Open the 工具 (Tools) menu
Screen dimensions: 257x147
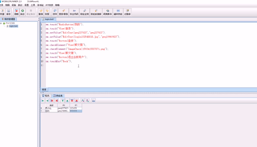tap(33, 5)
